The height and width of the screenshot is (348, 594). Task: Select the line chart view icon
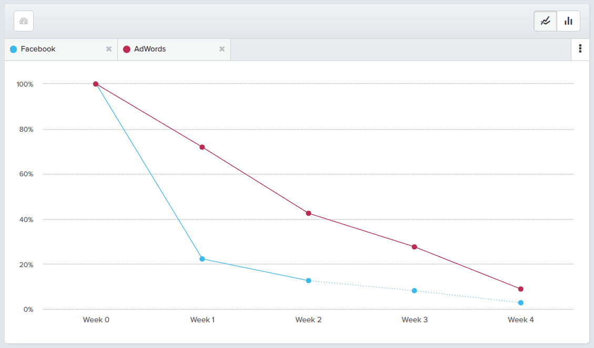click(545, 20)
